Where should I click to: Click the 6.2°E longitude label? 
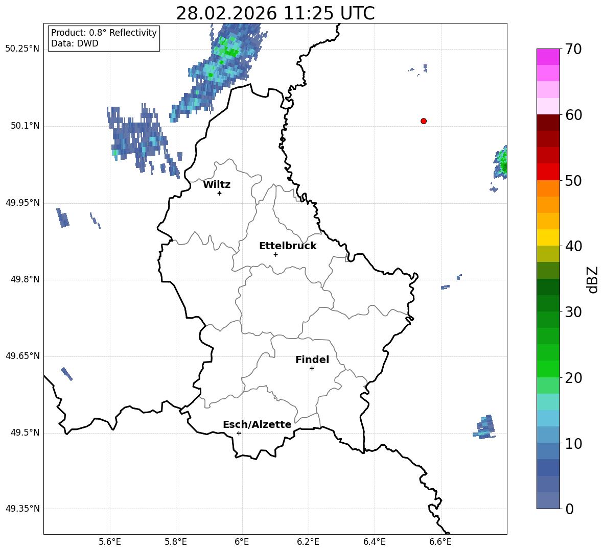click(x=308, y=542)
